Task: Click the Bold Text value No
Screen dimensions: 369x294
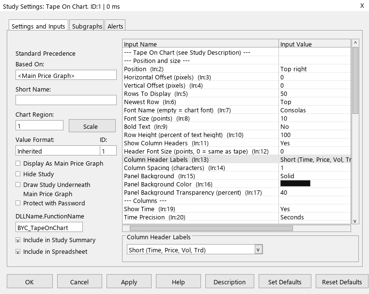Action: coord(285,126)
